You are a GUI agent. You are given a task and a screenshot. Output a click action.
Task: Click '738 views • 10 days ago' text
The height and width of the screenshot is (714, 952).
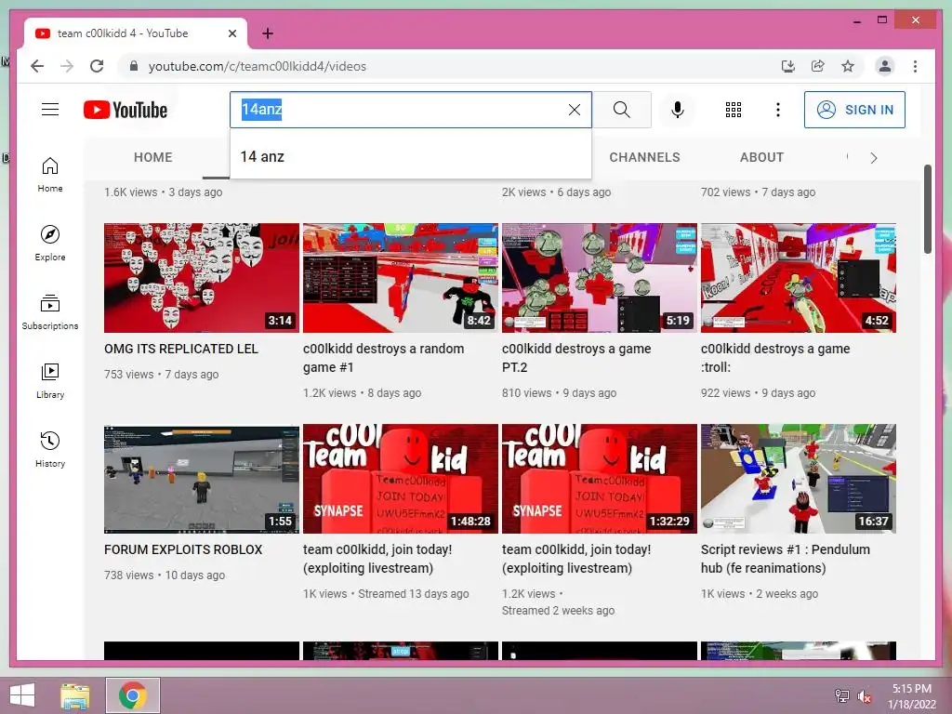(164, 575)
